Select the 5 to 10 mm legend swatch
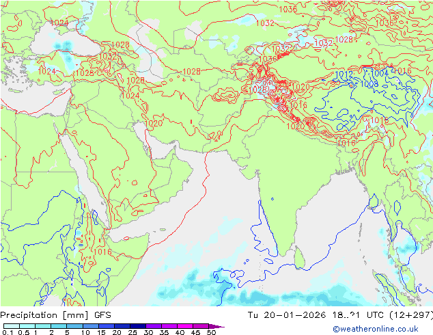The image size is (433, 335). [x=74, y=326]
